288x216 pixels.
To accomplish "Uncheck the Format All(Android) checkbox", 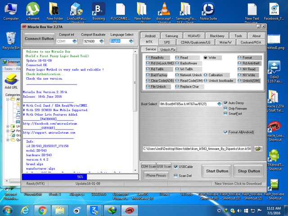I will (x=226, y=132).
